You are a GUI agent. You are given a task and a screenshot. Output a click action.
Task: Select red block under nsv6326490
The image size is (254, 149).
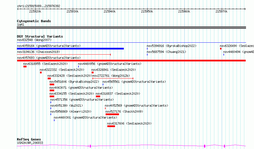[x=221, y=49]
